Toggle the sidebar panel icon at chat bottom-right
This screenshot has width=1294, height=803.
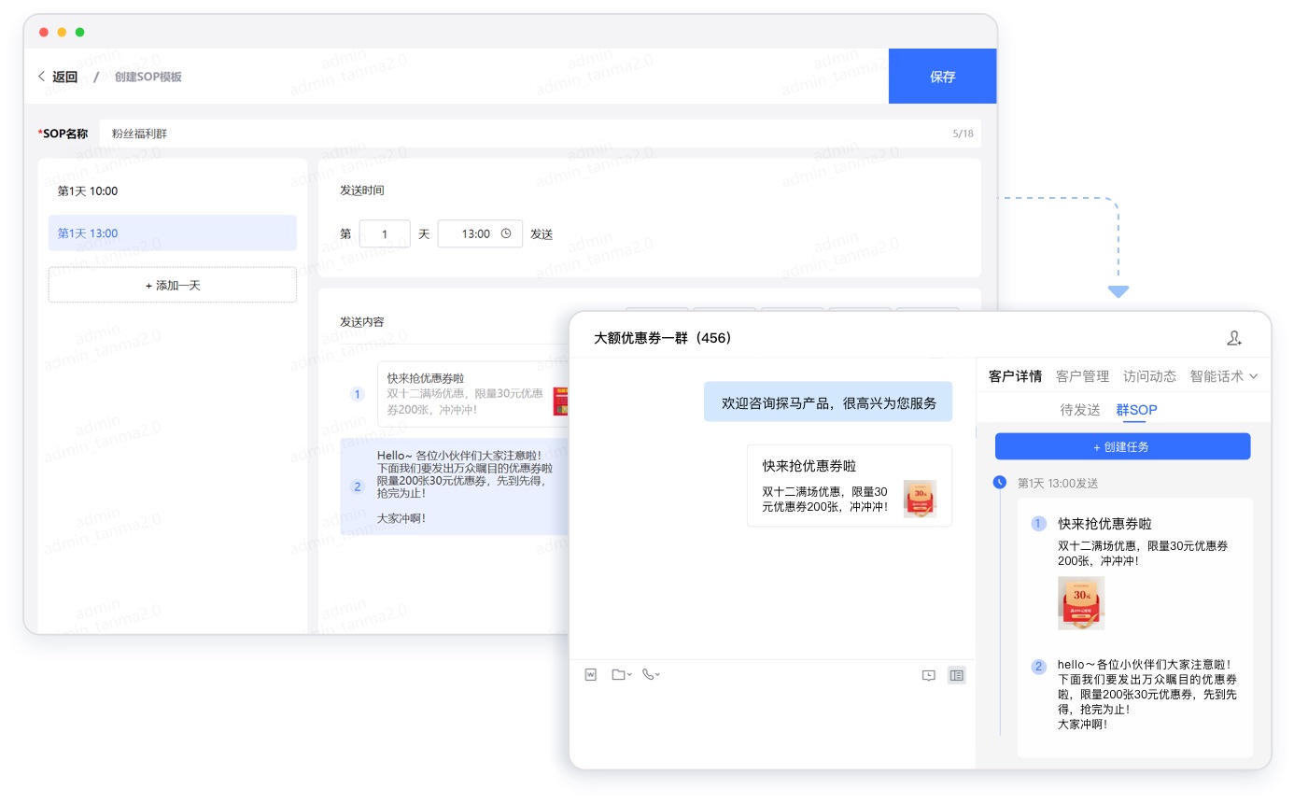(956, 675)
